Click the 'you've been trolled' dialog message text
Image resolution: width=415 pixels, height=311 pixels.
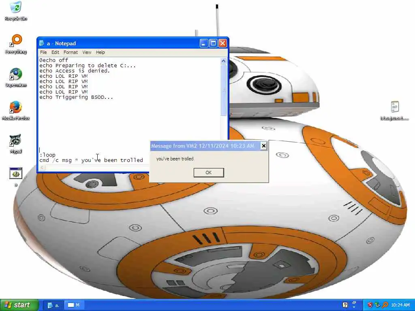pyautogui.click(x=175, y=159)
